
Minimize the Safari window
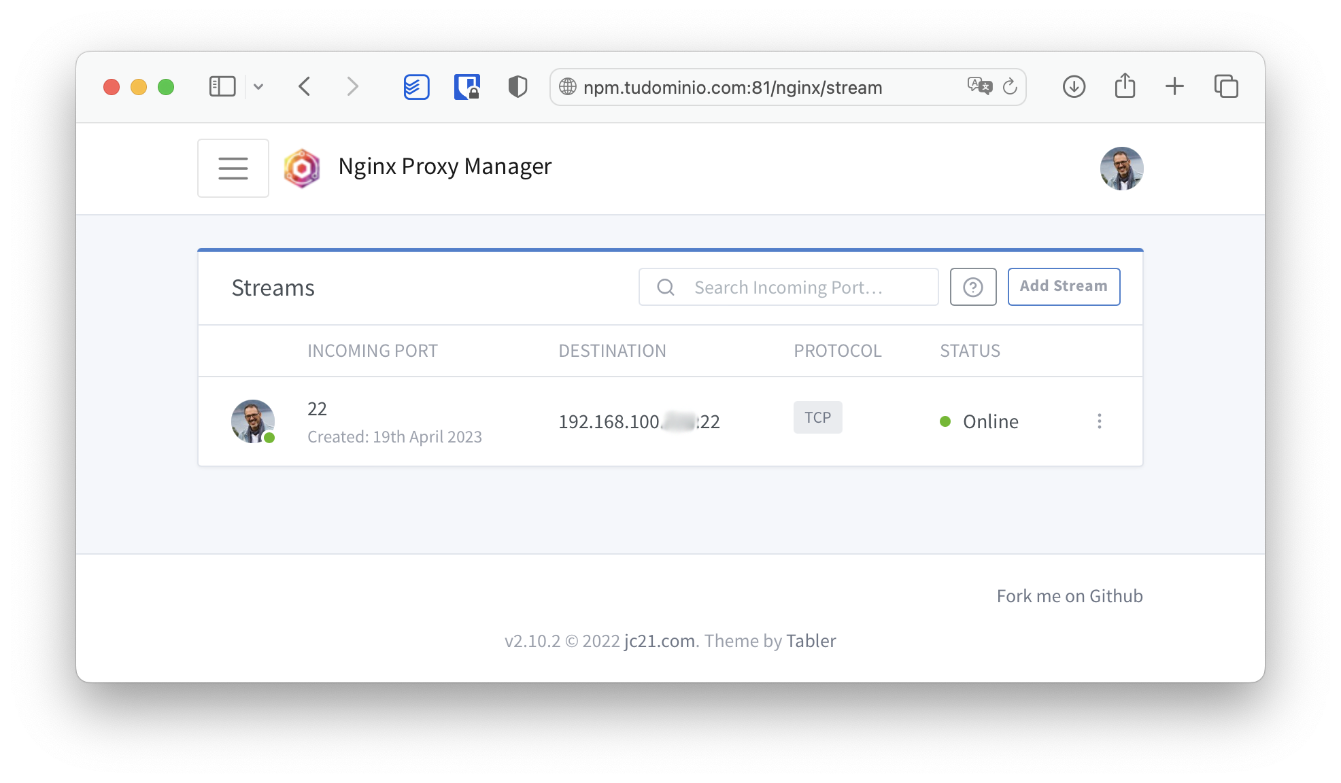(x=139, y=87)
